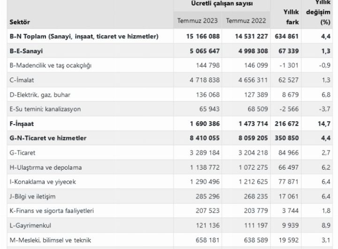Click the I-Konaklama ve yiyecek row
Viewport: 338px width, 249px height.
pyautogui.click(x=43, y=182)
